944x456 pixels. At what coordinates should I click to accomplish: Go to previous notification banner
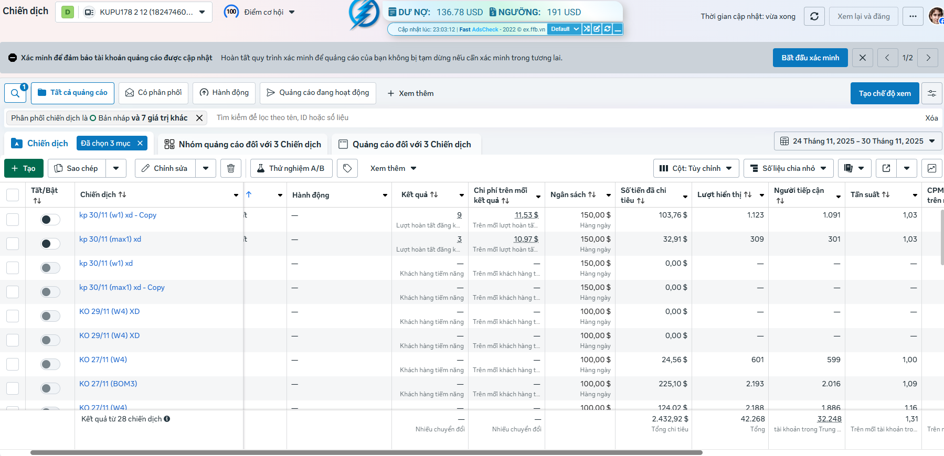click(887, 58)
